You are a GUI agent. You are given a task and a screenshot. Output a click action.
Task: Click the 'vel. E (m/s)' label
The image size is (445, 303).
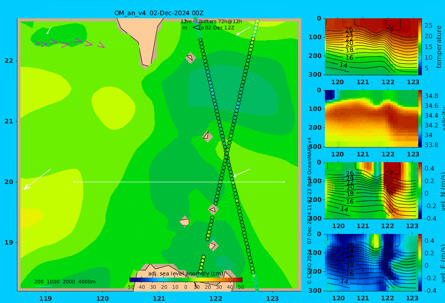(x=442, y=262)
